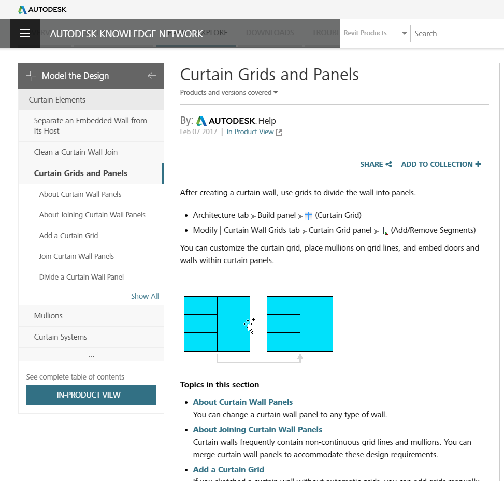Click the Search input field
The image size is (504, 481).
coord(456,34)
